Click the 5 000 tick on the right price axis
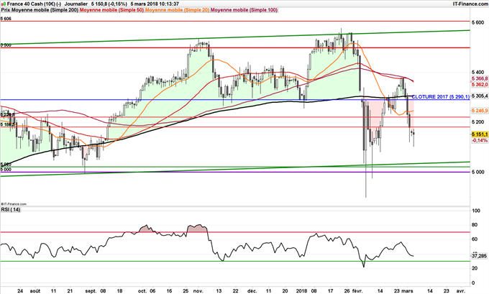Viewport: 489px width, 294px height. [x=477, y=172]
